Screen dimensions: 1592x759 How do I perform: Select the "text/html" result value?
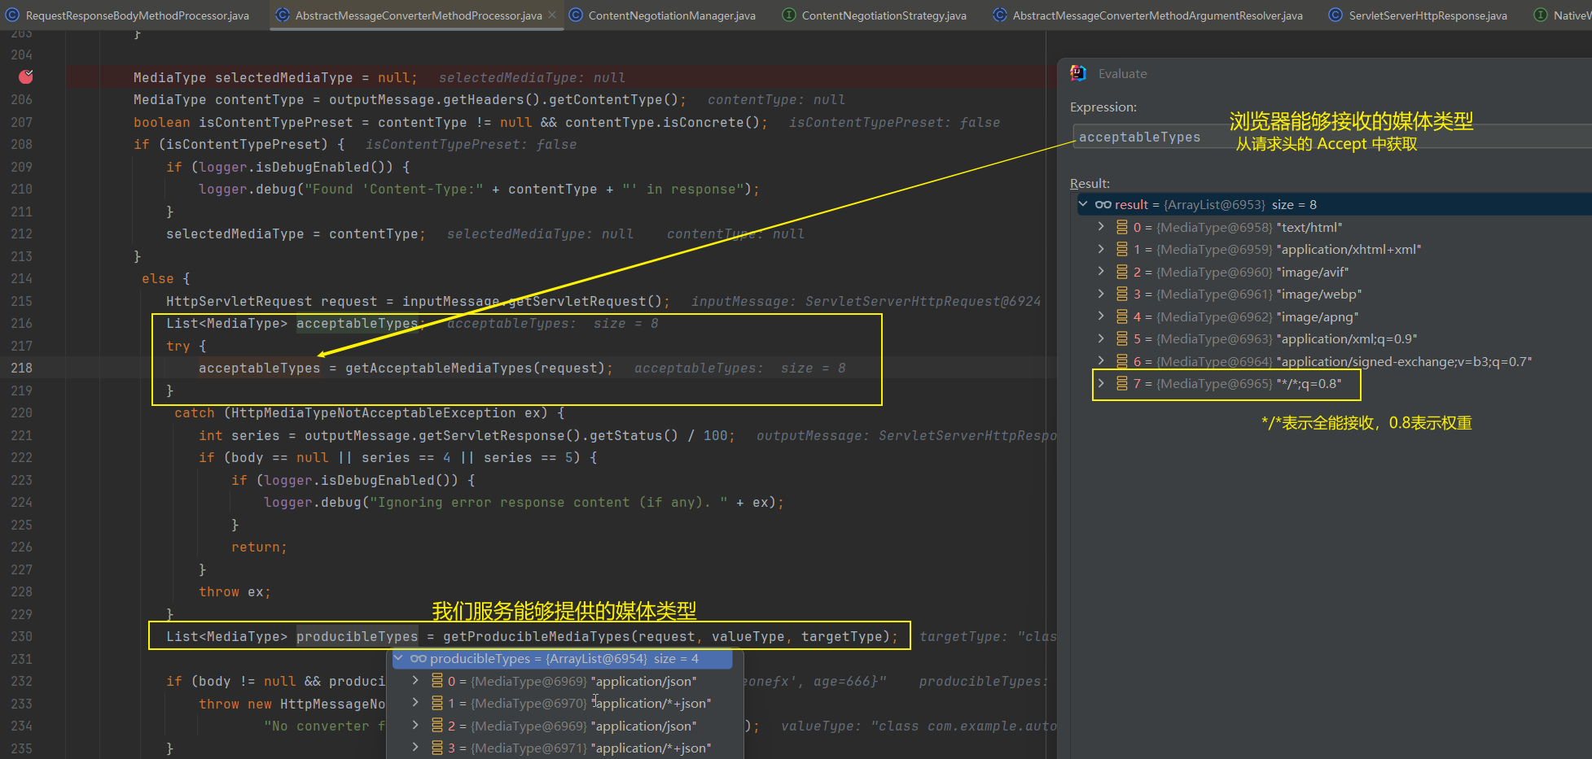click(1309, 227)
